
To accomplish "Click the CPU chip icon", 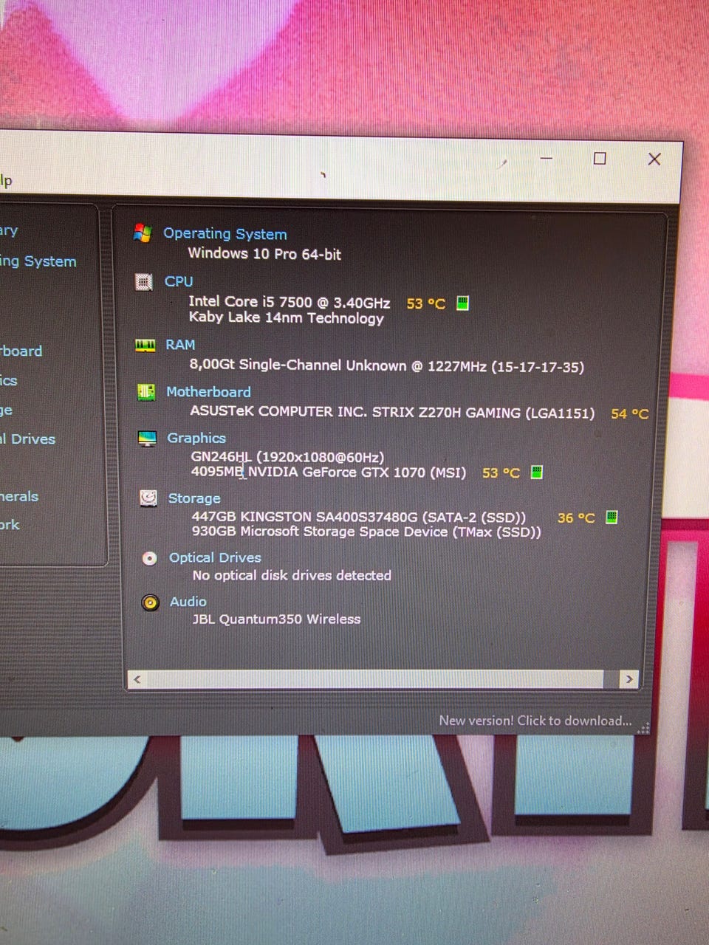I will coord(144,282).
